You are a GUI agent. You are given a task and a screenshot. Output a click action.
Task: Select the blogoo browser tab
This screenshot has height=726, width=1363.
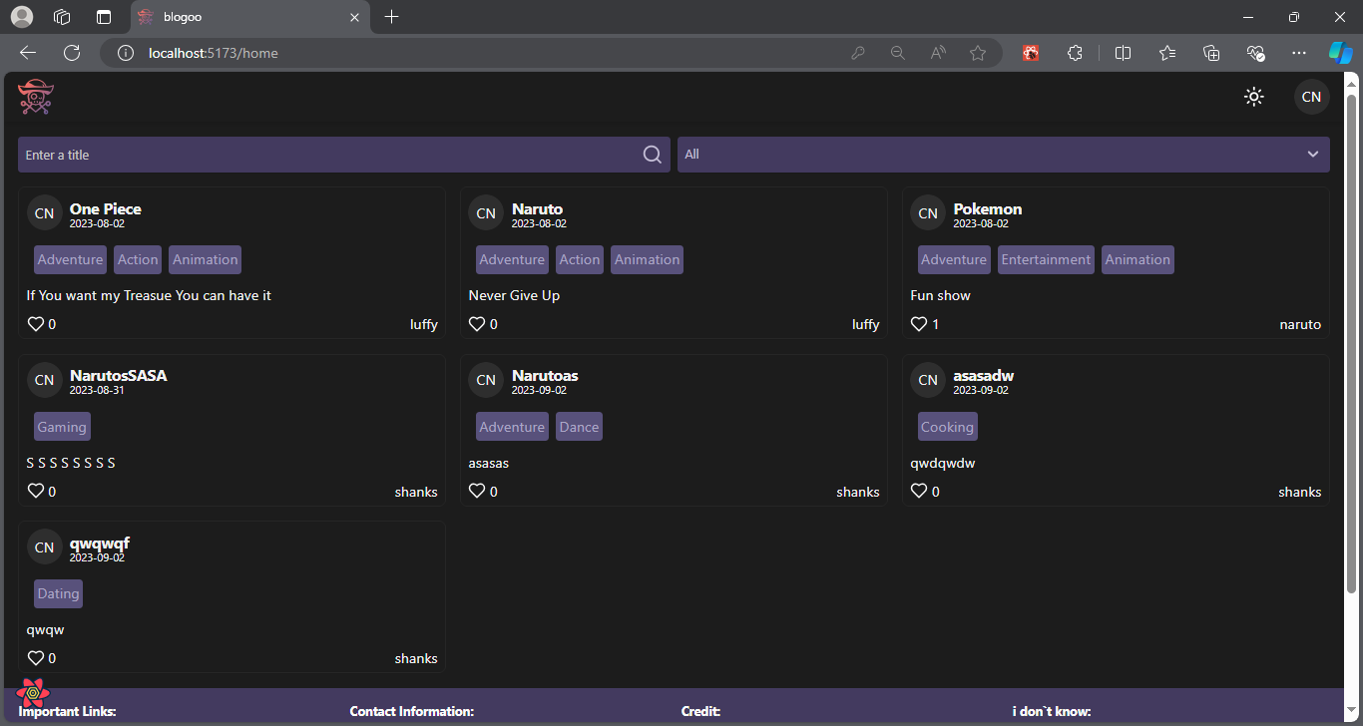[249, 17]
